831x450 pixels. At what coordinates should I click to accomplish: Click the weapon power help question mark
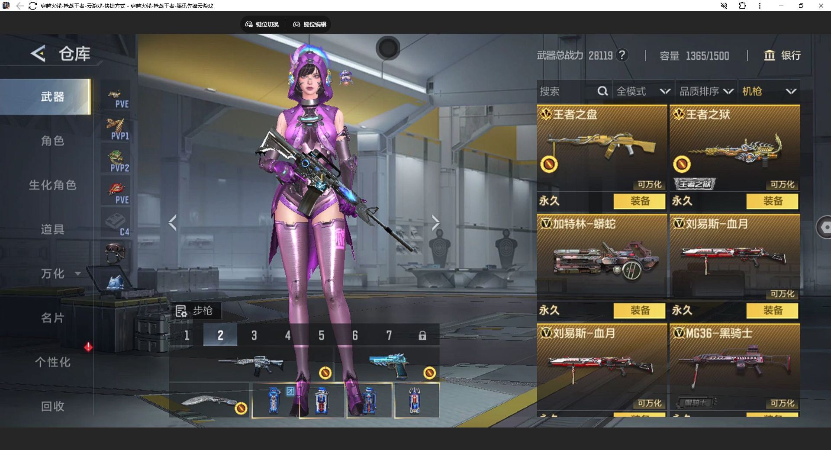(622, 55)
